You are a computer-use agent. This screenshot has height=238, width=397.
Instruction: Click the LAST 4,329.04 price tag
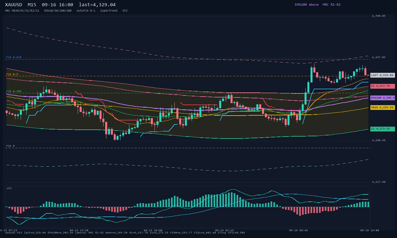point(383,75)
